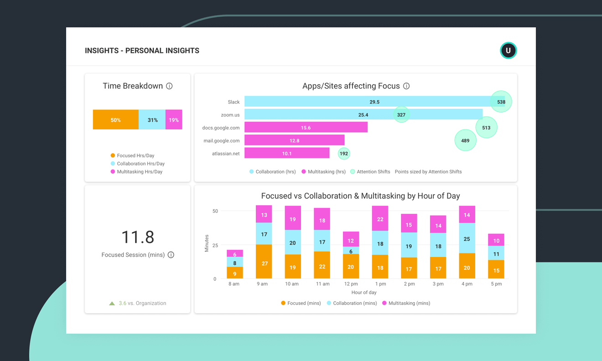Select the INSIGHTS - PERSONAL INSIGHTS header

[x=141, y=51]
